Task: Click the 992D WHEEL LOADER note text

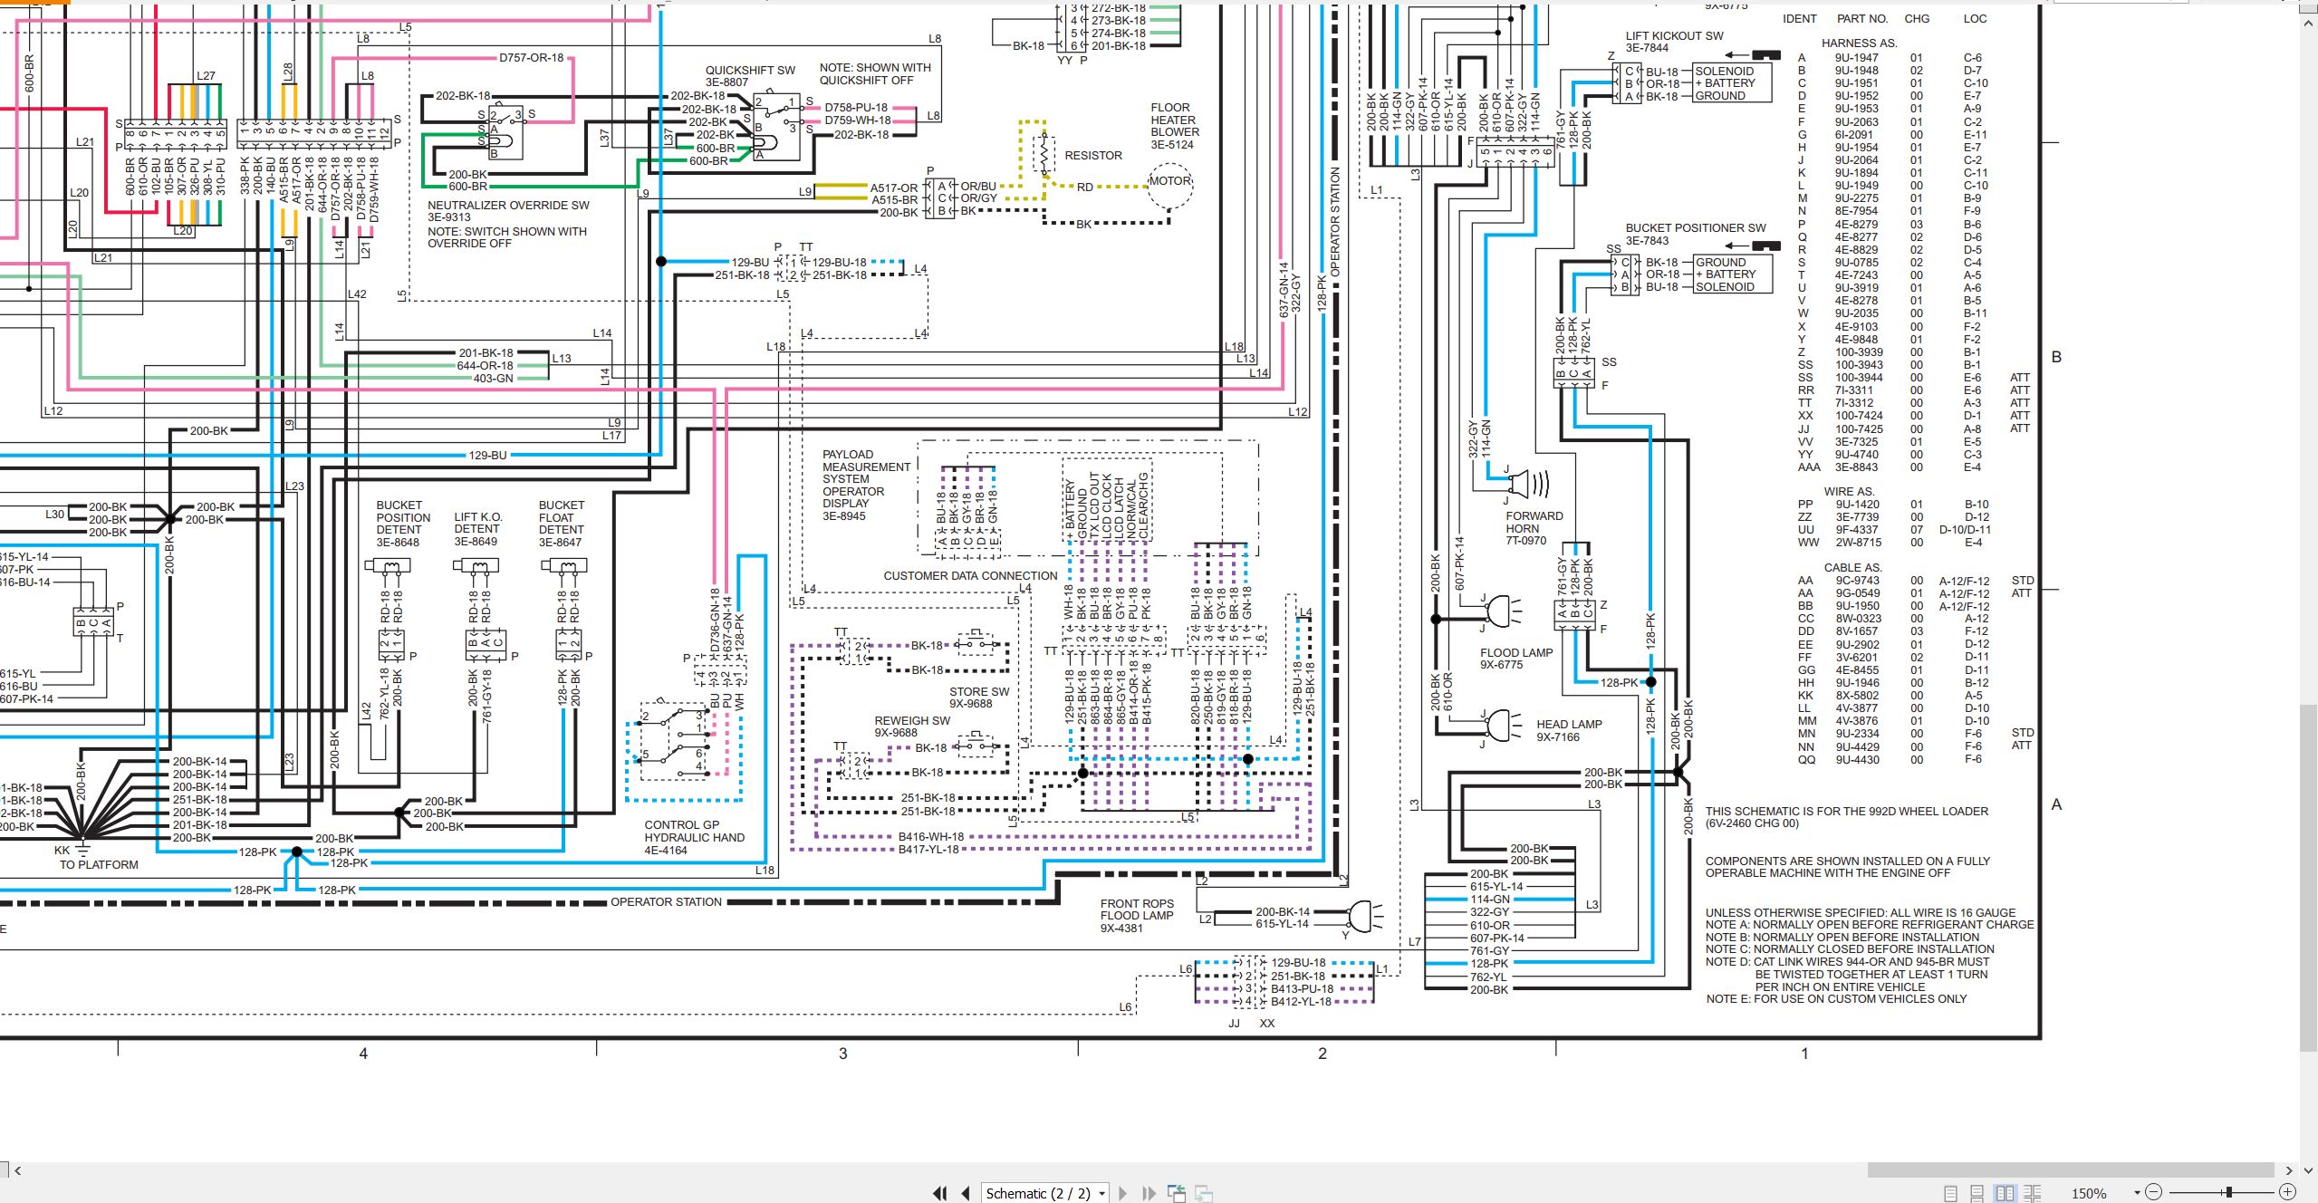Action: coord(1847,817)
